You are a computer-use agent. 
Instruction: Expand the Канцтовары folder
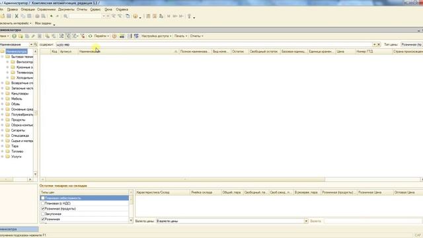[x=3, y=94]
